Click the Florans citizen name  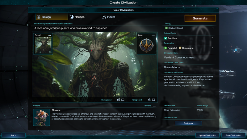[56, 110]
